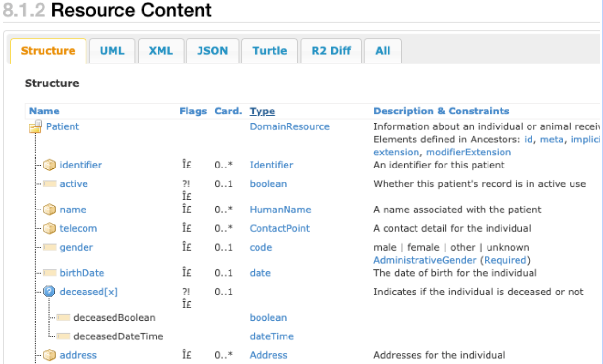
Task: Click the address datatype cube icon
Action: [49, 355]
